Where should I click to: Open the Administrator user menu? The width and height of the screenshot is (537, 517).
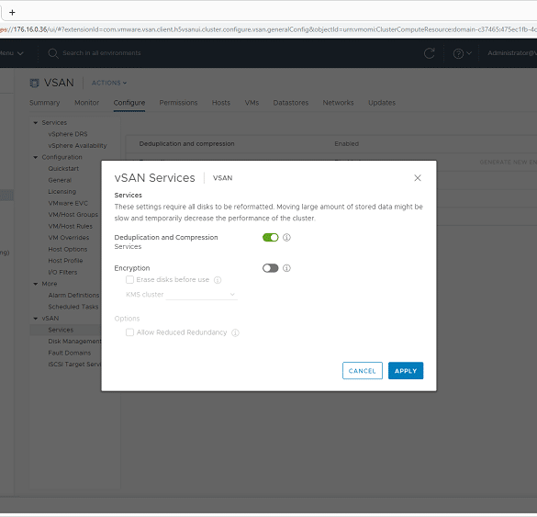pyautogui.click(x=512, y=53)
